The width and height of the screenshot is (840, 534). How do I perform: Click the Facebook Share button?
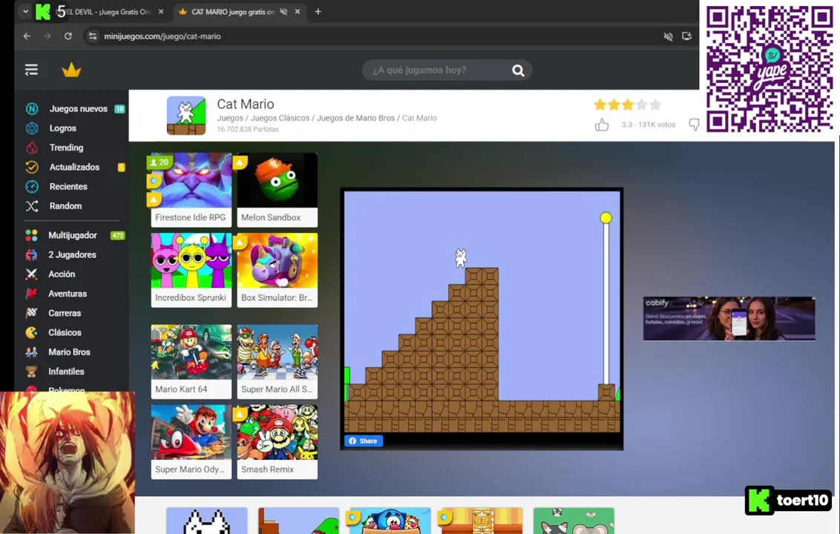tap(363, 441)
